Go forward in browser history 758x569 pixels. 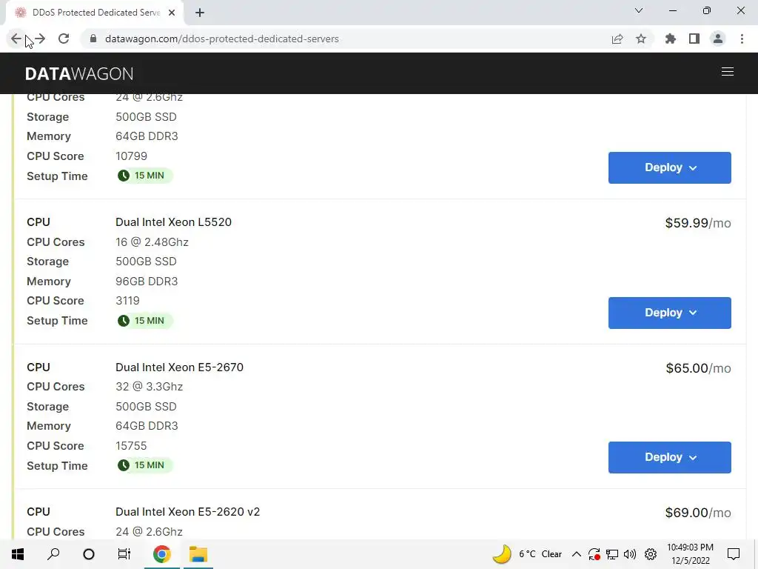(x=40, y=39)
